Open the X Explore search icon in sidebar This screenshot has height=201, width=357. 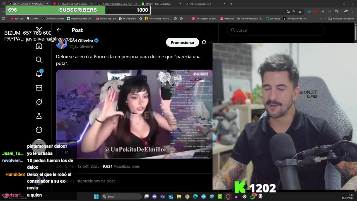pyautogui.click(x=39, y=60)
